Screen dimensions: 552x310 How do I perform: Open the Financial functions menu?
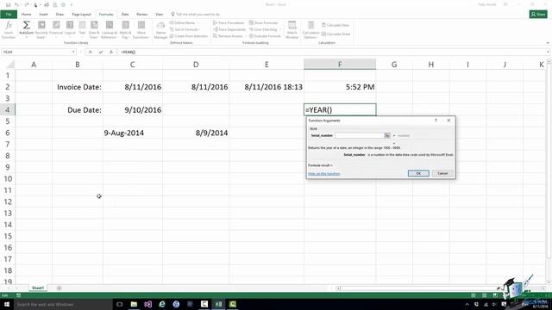[x=56, y=29]
